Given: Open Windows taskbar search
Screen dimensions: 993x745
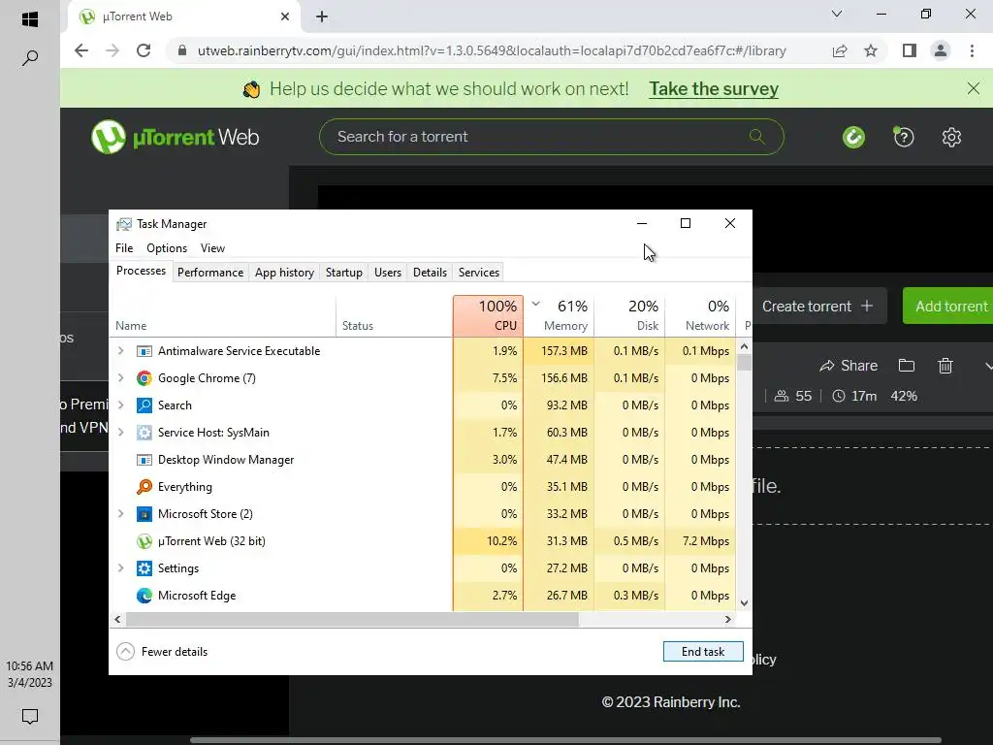Looking at the screenshot, I should click(x=30, y=58).
